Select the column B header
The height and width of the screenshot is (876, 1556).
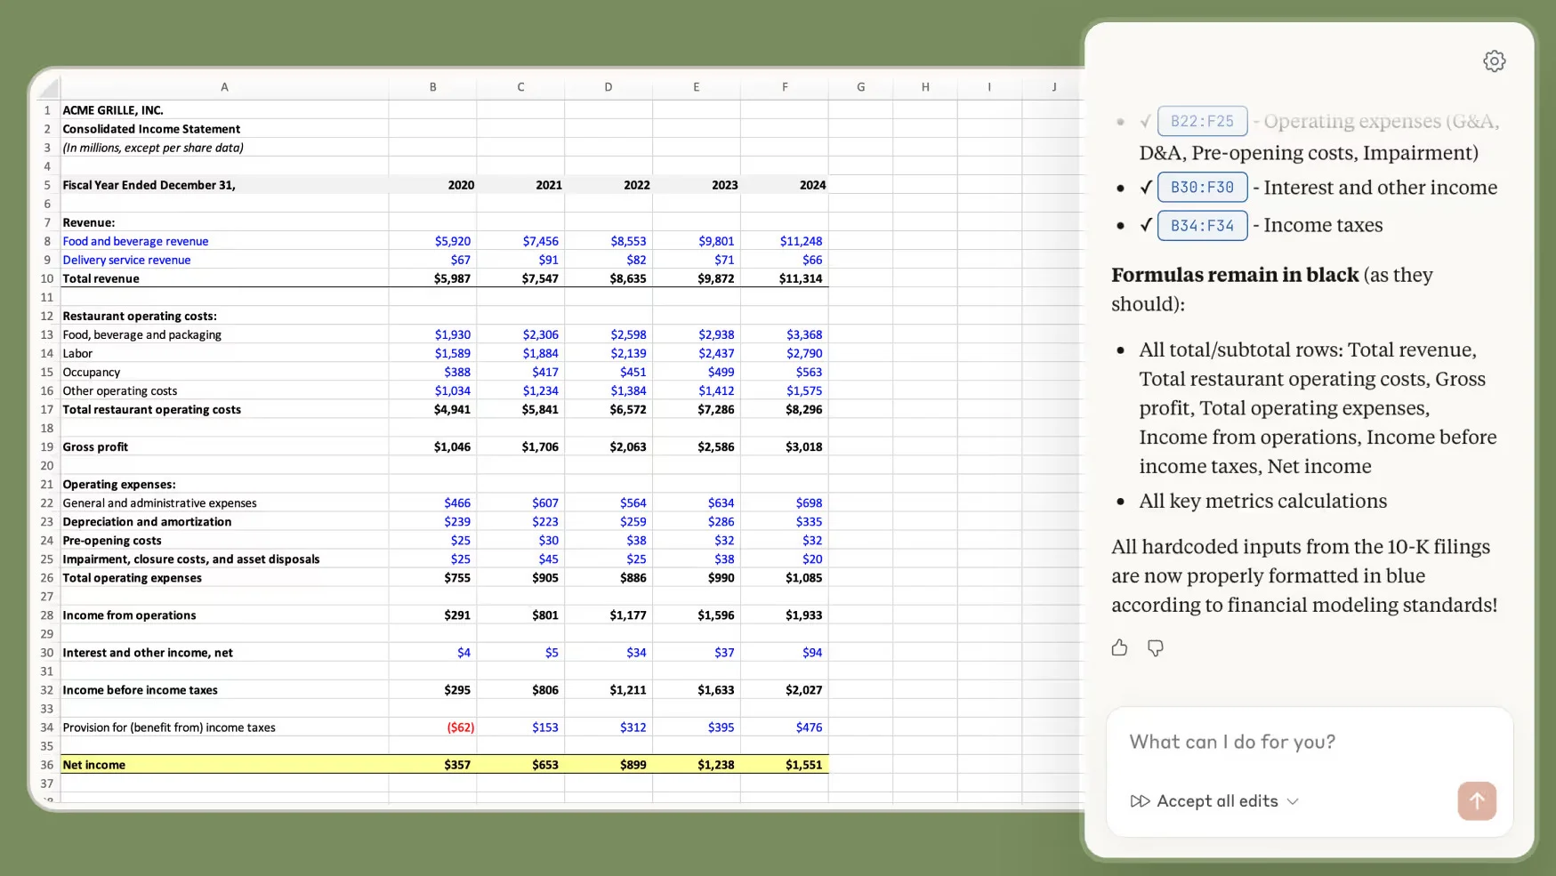point(432,87)
